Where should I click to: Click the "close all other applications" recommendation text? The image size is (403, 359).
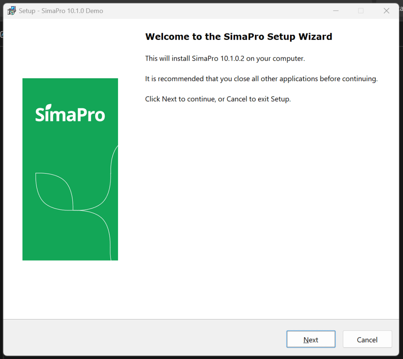pyautogui.click(x=261, y=79)
